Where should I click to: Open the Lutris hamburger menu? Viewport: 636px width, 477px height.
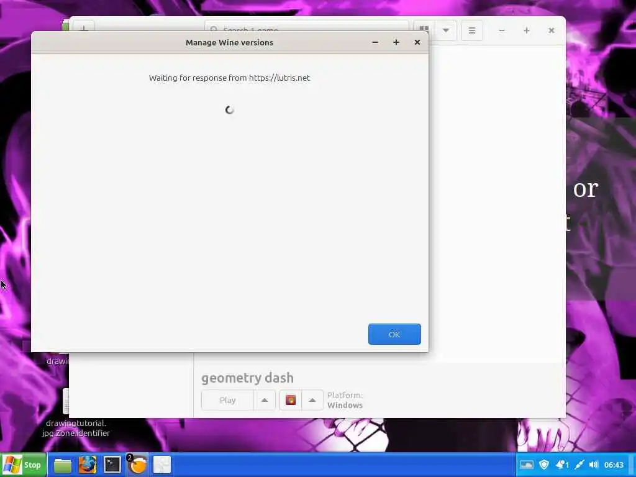coord(472,30)
